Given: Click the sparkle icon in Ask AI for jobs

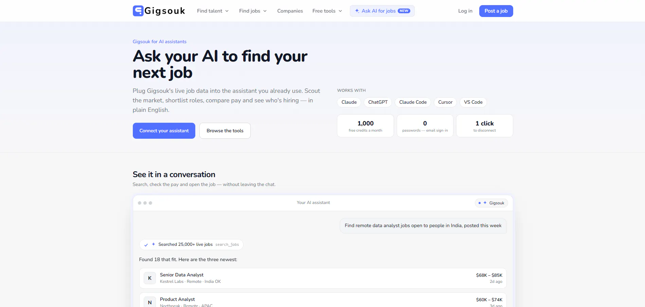Looking at the screenshot, I should [357, 11].
